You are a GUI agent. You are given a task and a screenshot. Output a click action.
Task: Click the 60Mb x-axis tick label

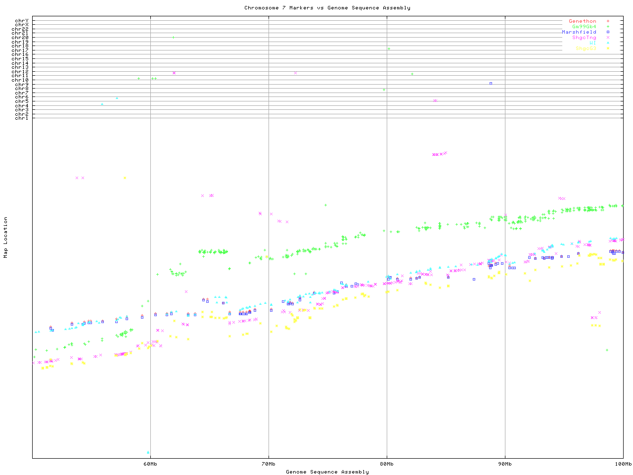click(150, 464)
